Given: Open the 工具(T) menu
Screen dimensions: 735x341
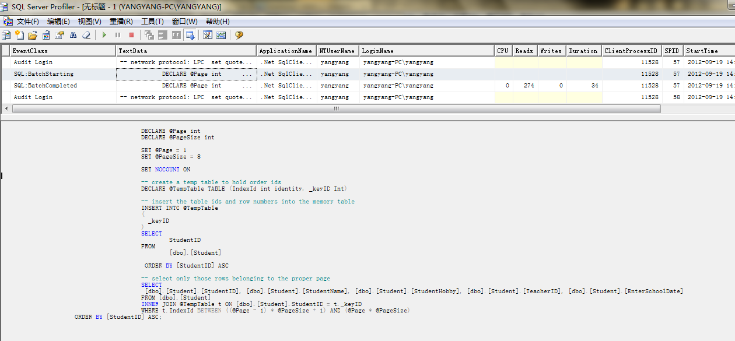Looking at the screenshot, I should 152,22.
